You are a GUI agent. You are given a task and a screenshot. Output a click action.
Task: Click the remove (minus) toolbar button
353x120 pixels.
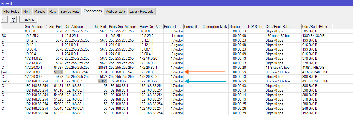pos(5,19)
